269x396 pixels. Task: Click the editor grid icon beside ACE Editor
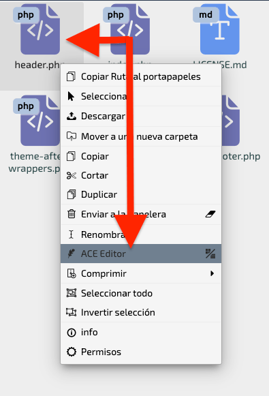click(210, 254)
